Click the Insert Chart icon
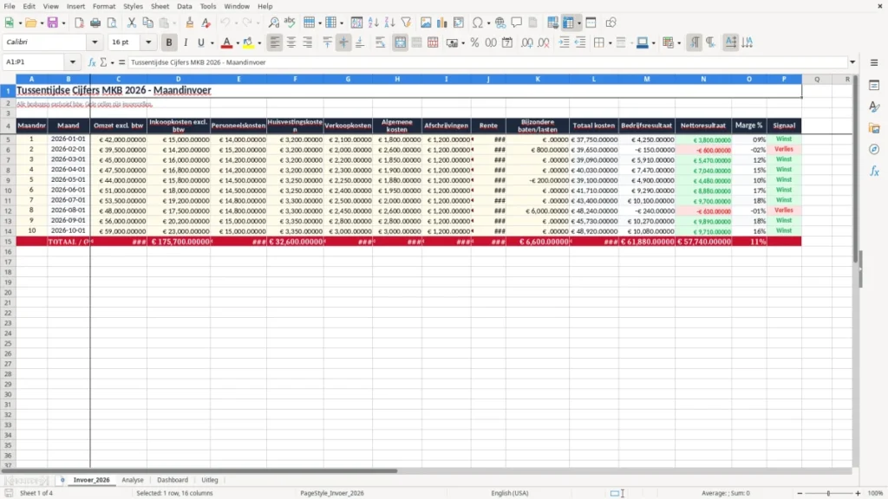The image size is (888, 499). point(442,23)
